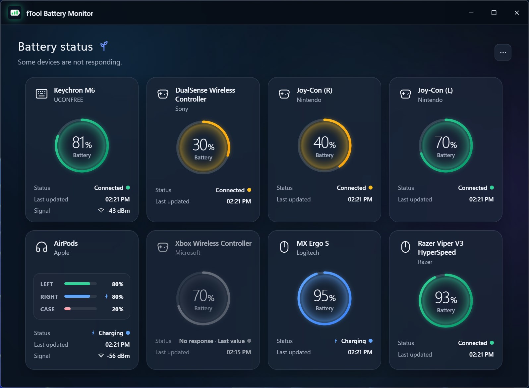Click the DualSense controller gamepad icon

pos(163,94)
